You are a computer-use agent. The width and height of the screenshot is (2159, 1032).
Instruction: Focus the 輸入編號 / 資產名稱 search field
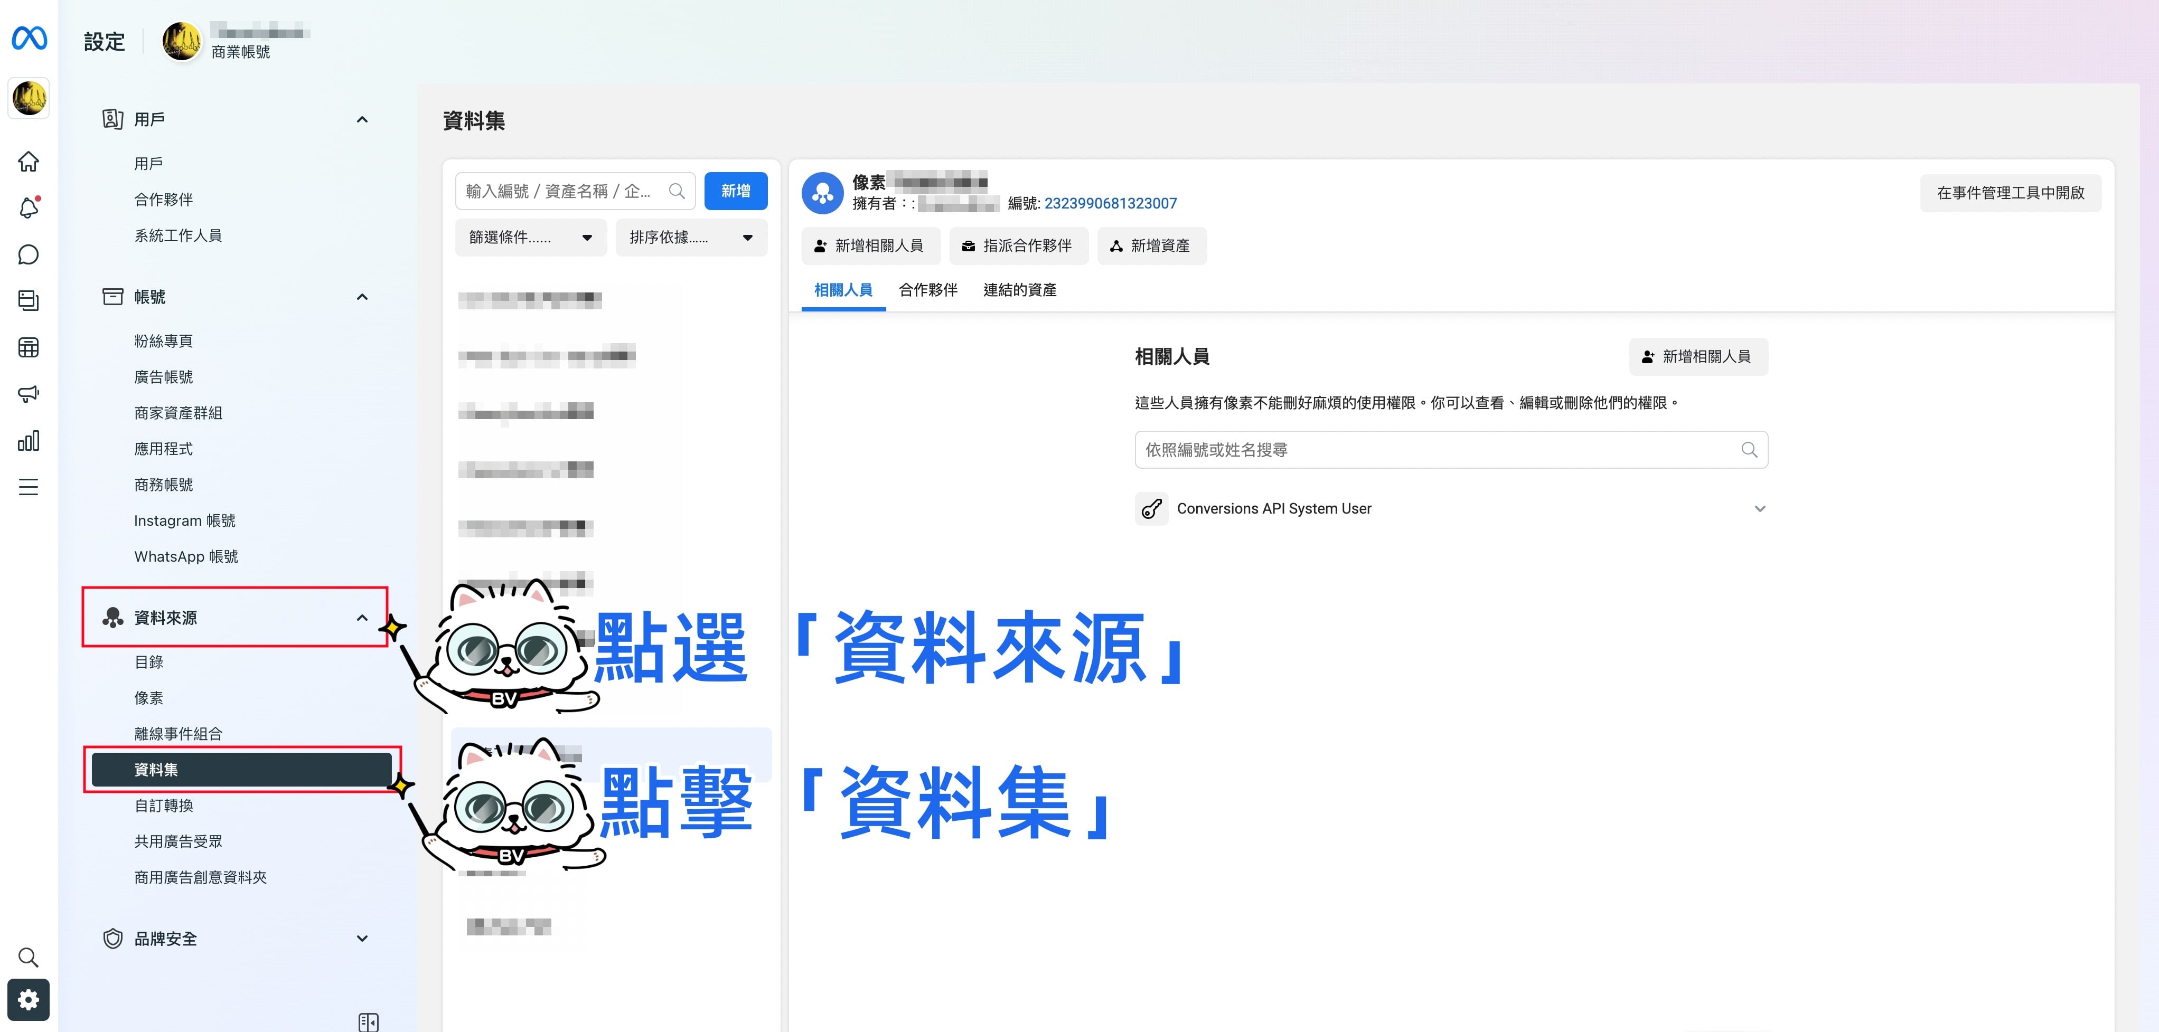click(575, 191)
